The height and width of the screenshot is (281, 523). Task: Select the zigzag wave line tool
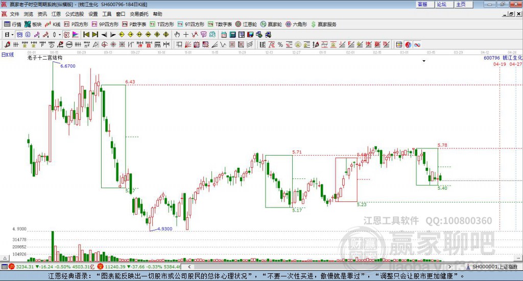click(x=223, y=44)
